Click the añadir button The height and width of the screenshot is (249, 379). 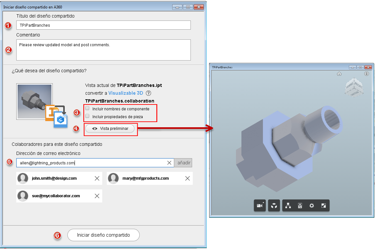tap(184, 163)
